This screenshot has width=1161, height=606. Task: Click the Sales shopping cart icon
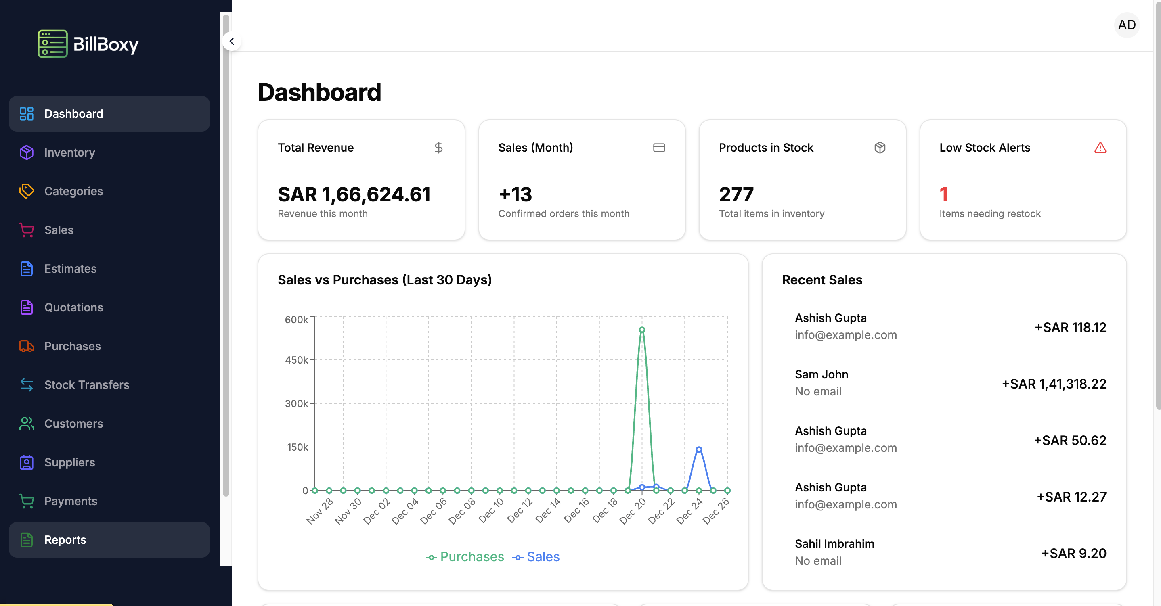[26, 230]
